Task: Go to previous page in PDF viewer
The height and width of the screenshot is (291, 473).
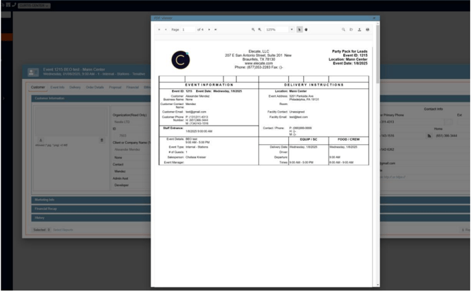Action: (x=166, y=30)
